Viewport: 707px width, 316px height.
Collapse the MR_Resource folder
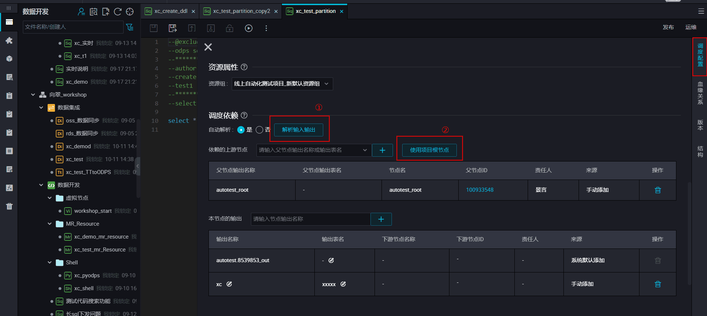(x=49, y=224)
